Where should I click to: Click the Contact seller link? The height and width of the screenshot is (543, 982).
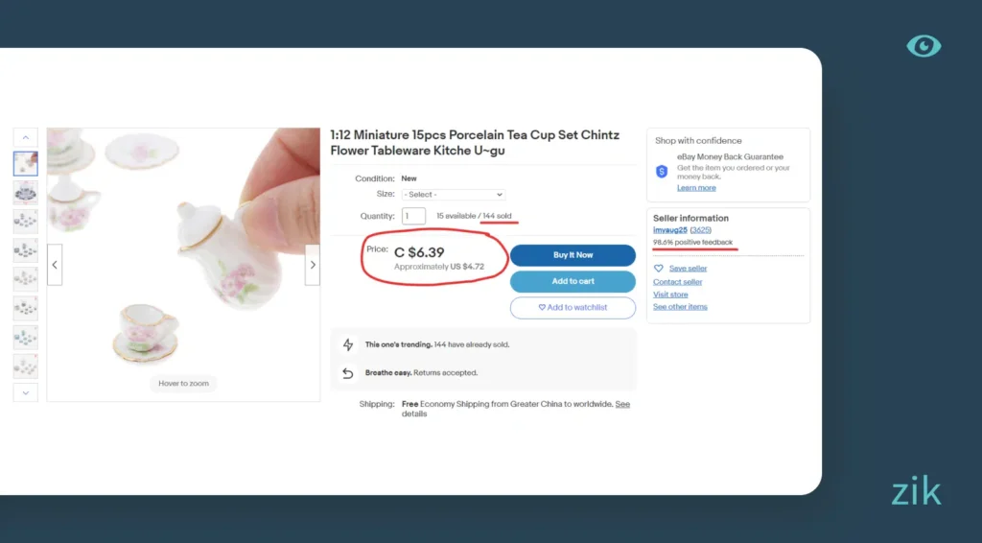tap(677, 282)
